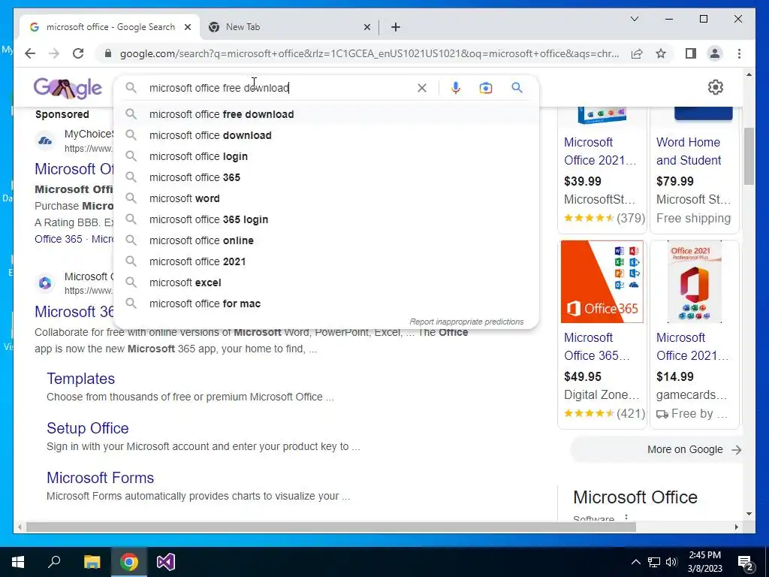The image size is (769, 577).
Task: Bookmark this tab with the star icon
Action: tap(661, 53)
